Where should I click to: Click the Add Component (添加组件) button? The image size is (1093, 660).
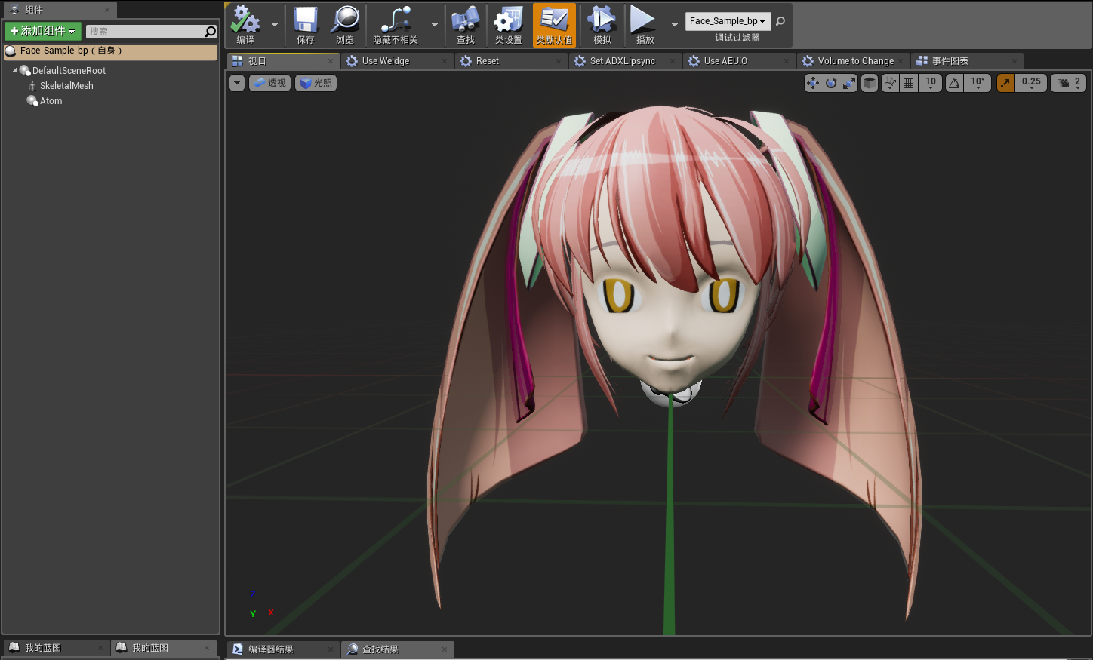point(42,31)
